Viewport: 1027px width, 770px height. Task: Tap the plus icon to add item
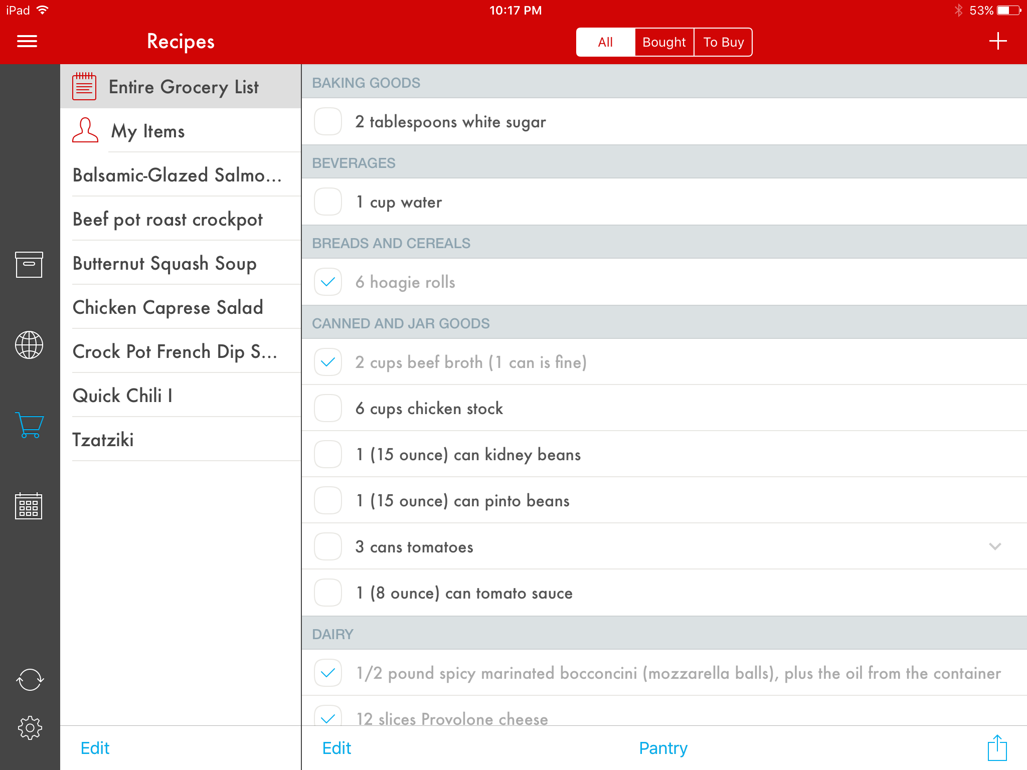click(997, 41)
